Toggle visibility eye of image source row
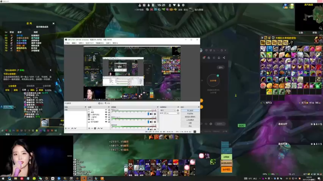323x181 pixels. coord(106,115)
